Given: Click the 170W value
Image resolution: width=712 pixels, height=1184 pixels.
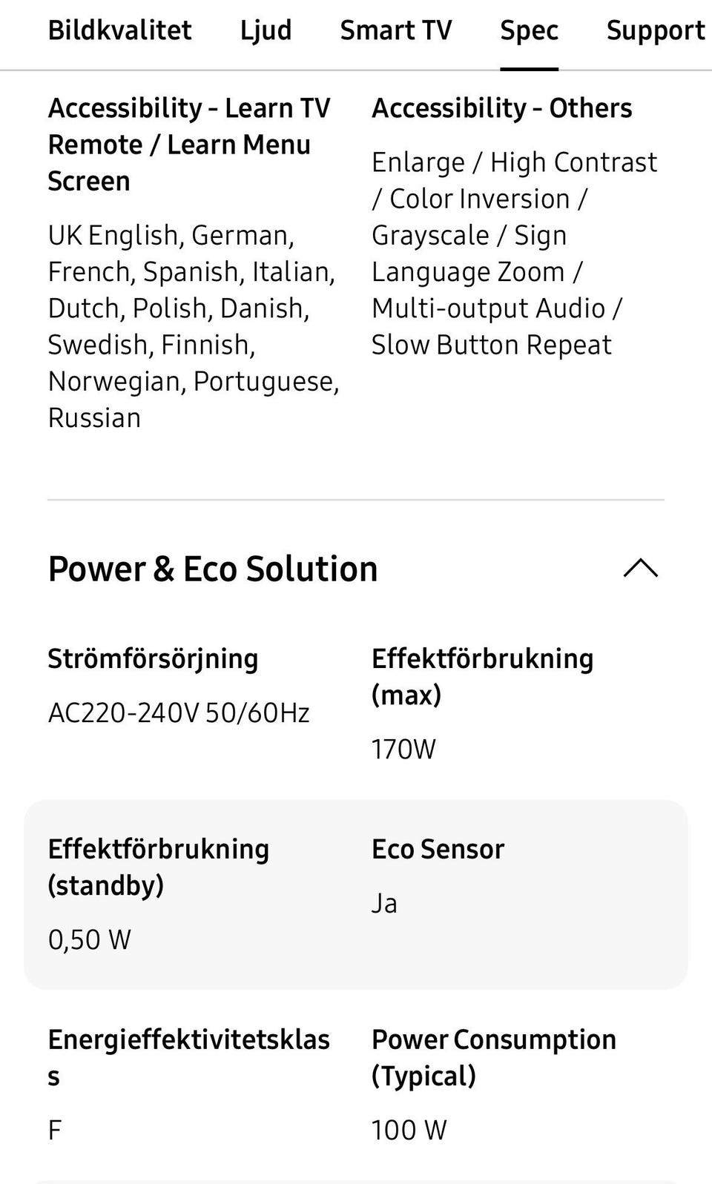Looking at the screenshot, I should tap(403, 749).
